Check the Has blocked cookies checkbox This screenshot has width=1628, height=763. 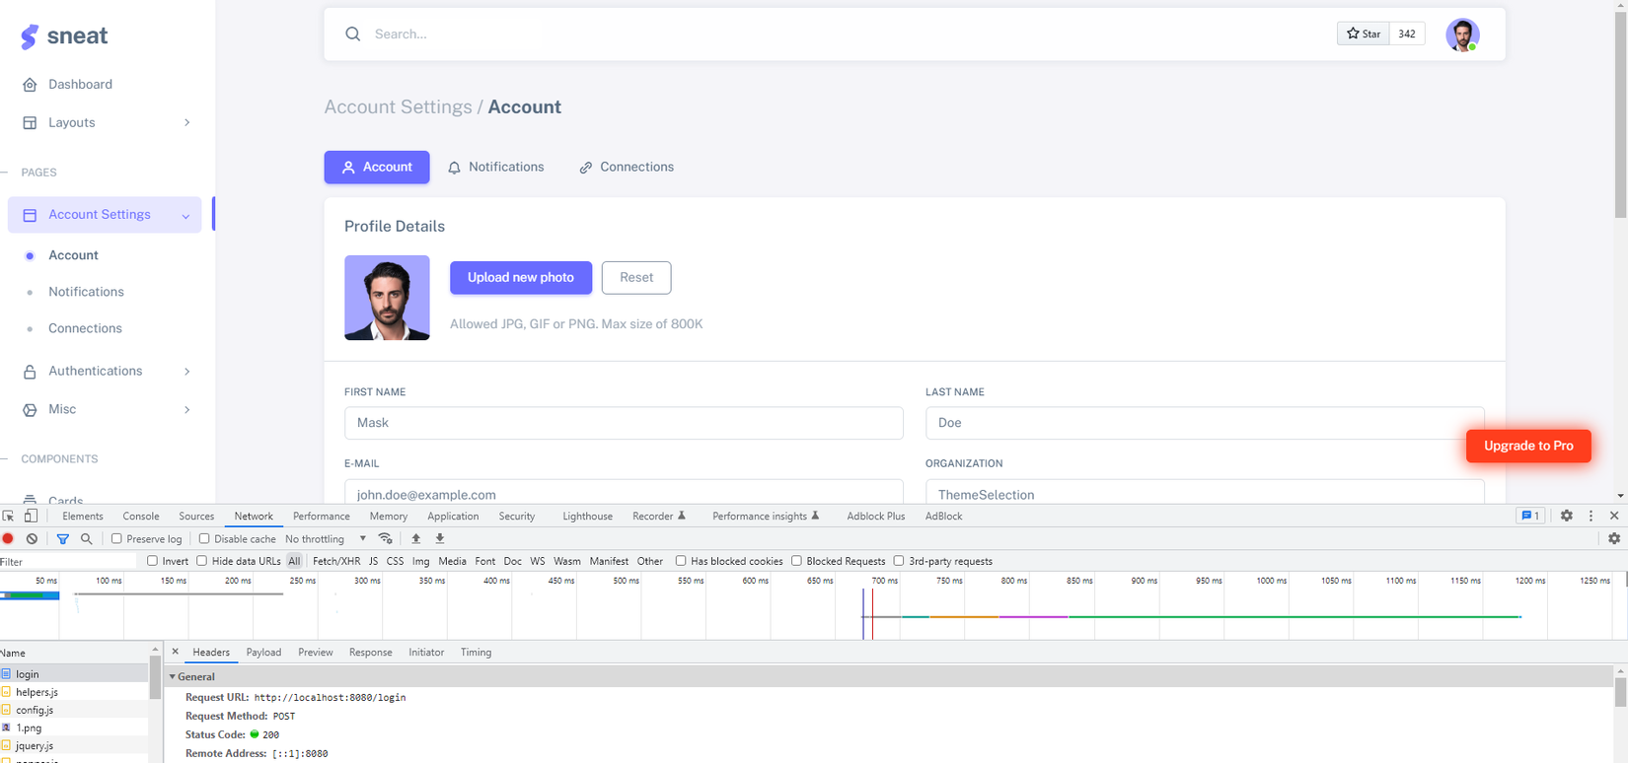coord(681,561)
